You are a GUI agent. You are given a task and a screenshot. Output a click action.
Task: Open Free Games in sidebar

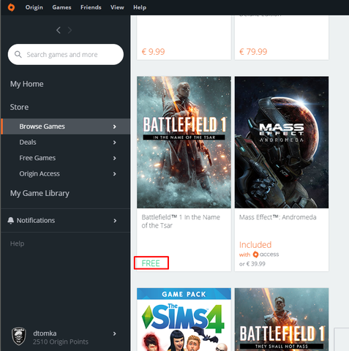37,158
